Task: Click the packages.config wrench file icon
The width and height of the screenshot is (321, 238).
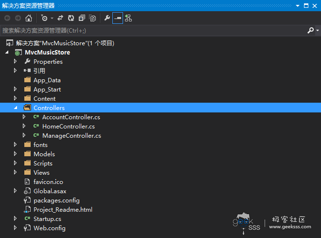Action: [x=27, y=200]
